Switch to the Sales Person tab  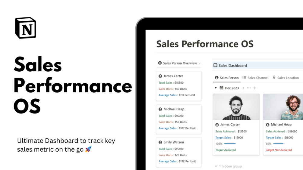coord(227,78)
